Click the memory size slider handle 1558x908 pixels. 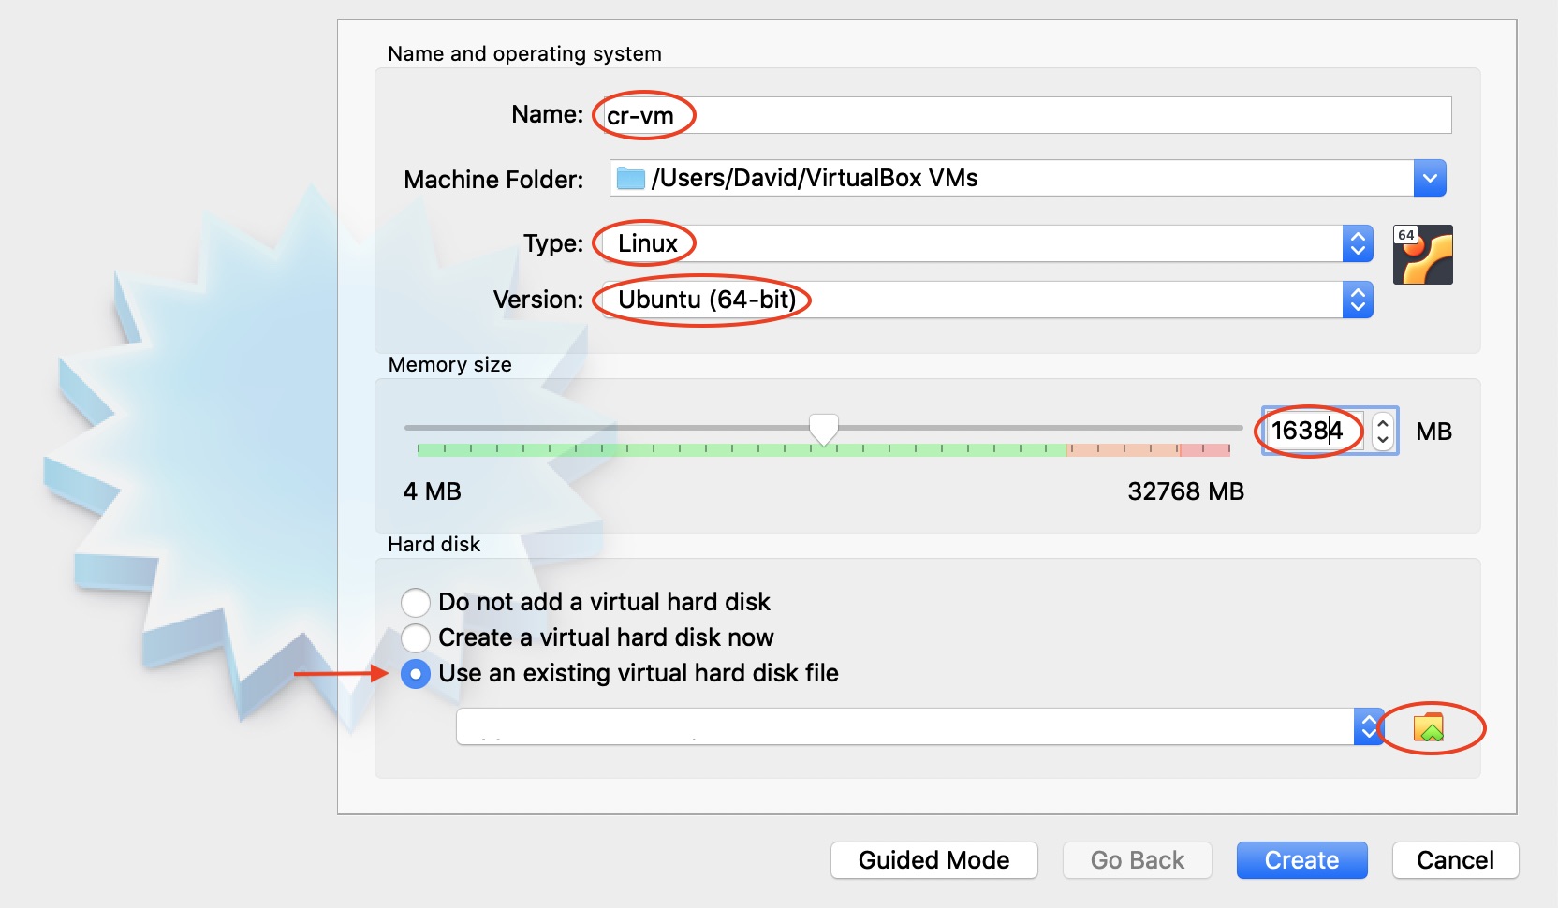click(824, 429)
